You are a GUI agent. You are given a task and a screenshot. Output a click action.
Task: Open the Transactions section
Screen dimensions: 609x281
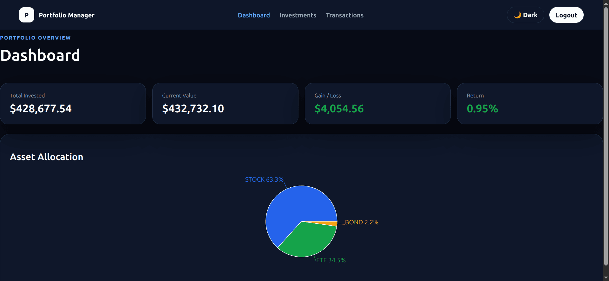coord(345,15)
